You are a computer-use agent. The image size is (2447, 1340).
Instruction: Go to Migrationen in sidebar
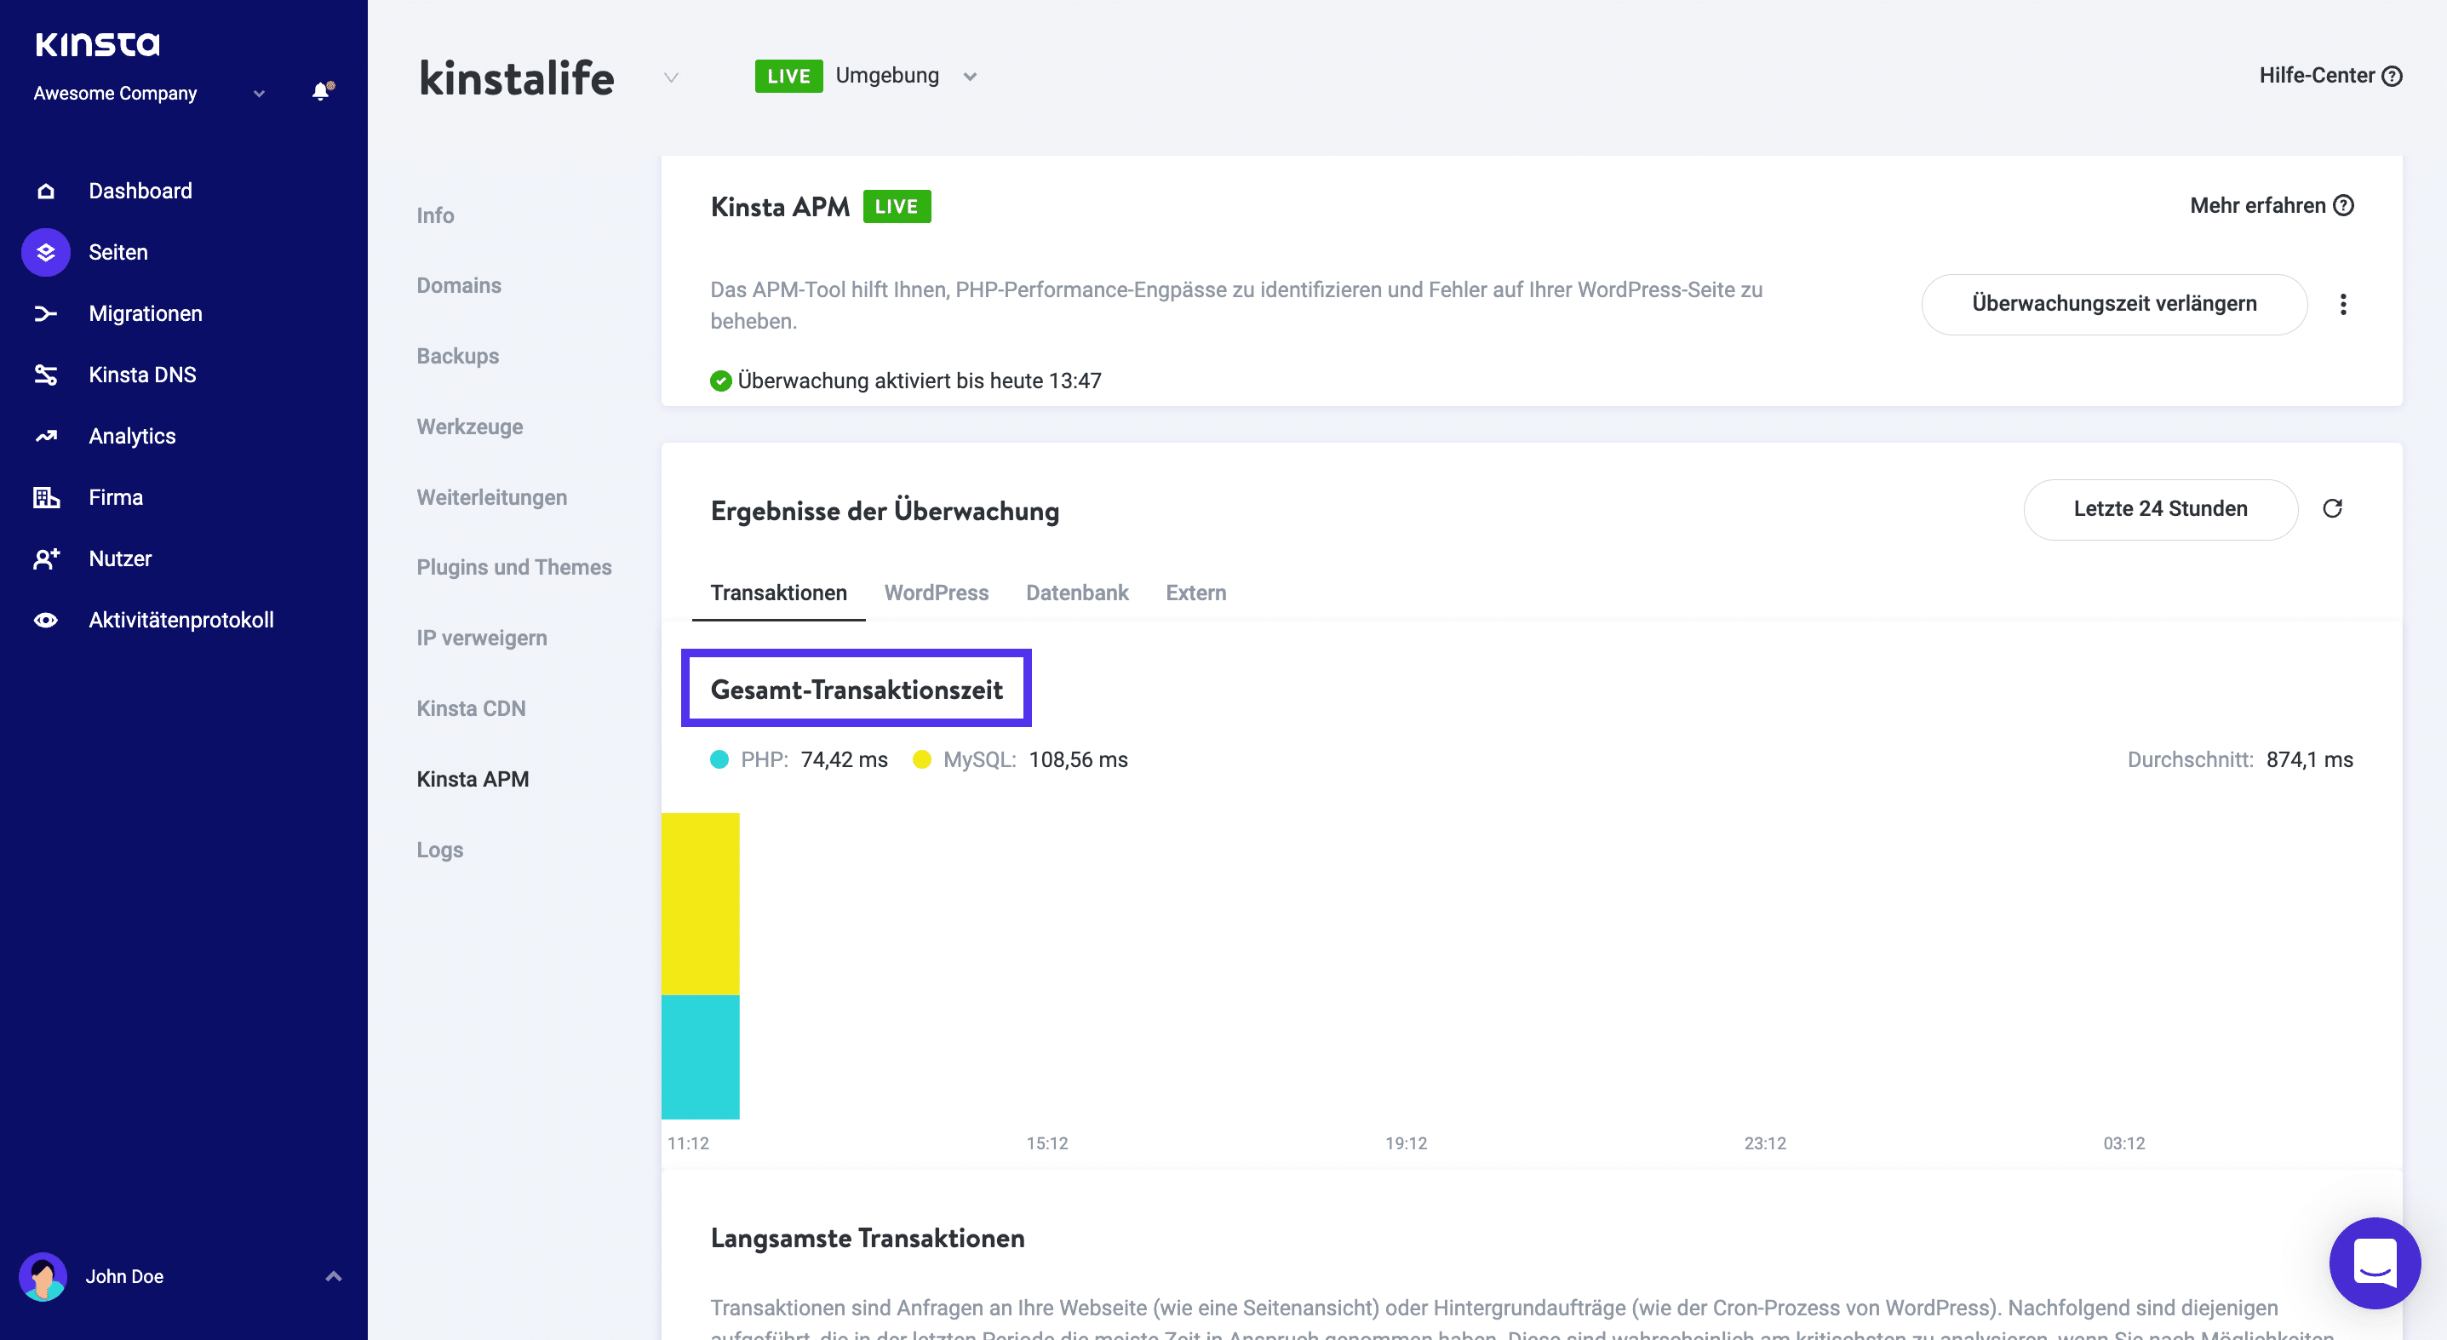(x=146, y=313)
